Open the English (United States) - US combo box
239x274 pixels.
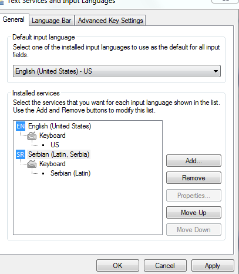point(117,71)
